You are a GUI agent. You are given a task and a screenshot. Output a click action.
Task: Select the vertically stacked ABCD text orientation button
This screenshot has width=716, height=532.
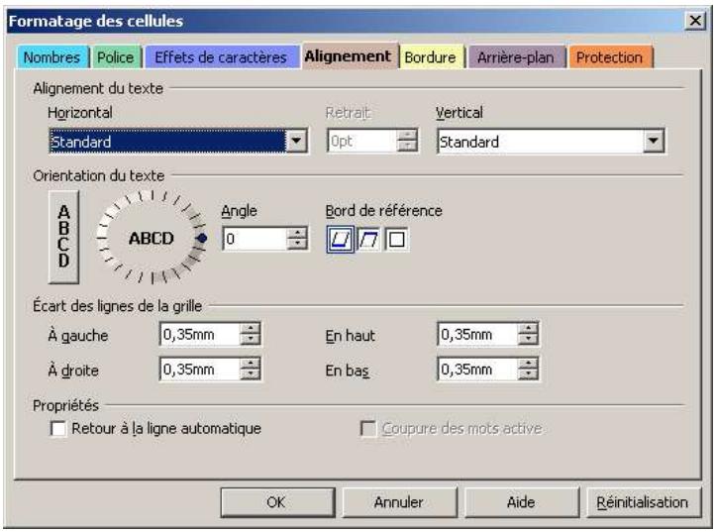(64, 237)
